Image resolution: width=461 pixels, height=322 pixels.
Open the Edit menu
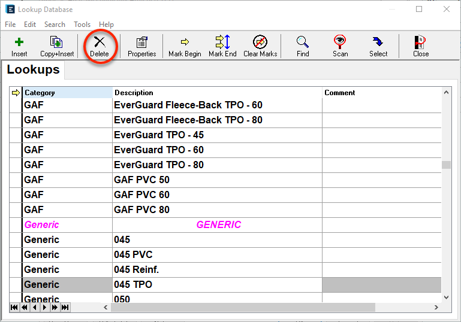point(30,25)
